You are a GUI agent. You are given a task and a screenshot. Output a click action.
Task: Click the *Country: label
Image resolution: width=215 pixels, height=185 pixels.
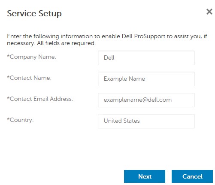(x=20, y=120)
